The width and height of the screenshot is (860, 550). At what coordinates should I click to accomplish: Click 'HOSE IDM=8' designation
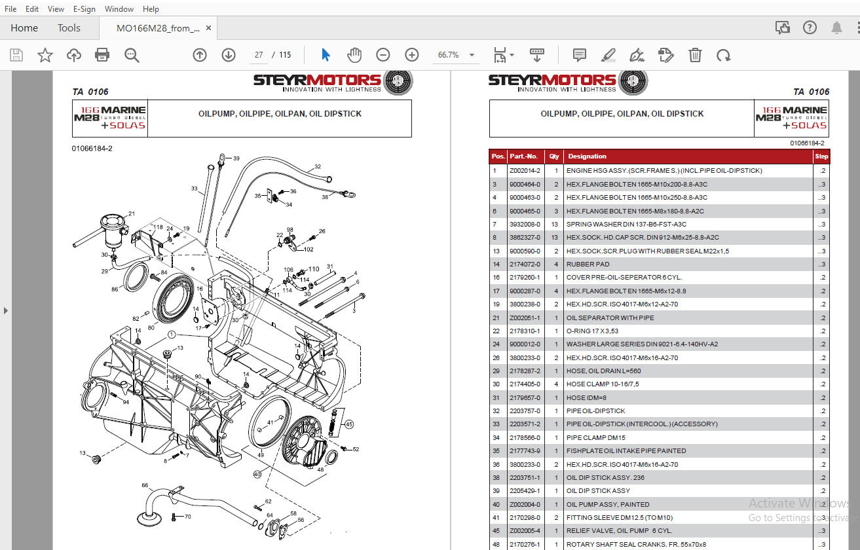(x=586, y=397)
